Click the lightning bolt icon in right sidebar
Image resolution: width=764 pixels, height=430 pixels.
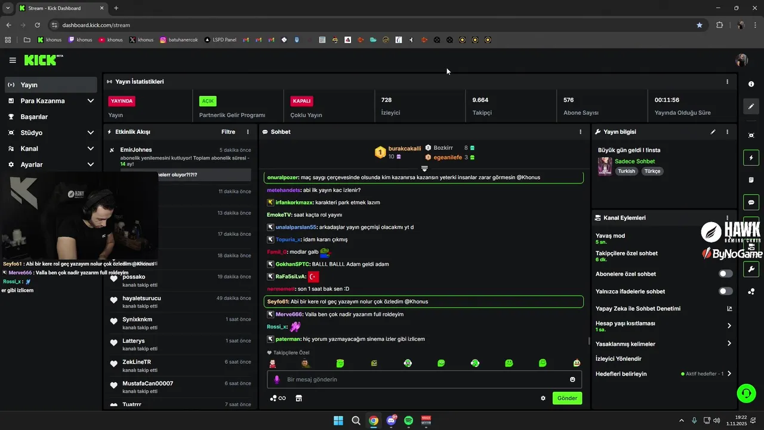pos(751,158)
